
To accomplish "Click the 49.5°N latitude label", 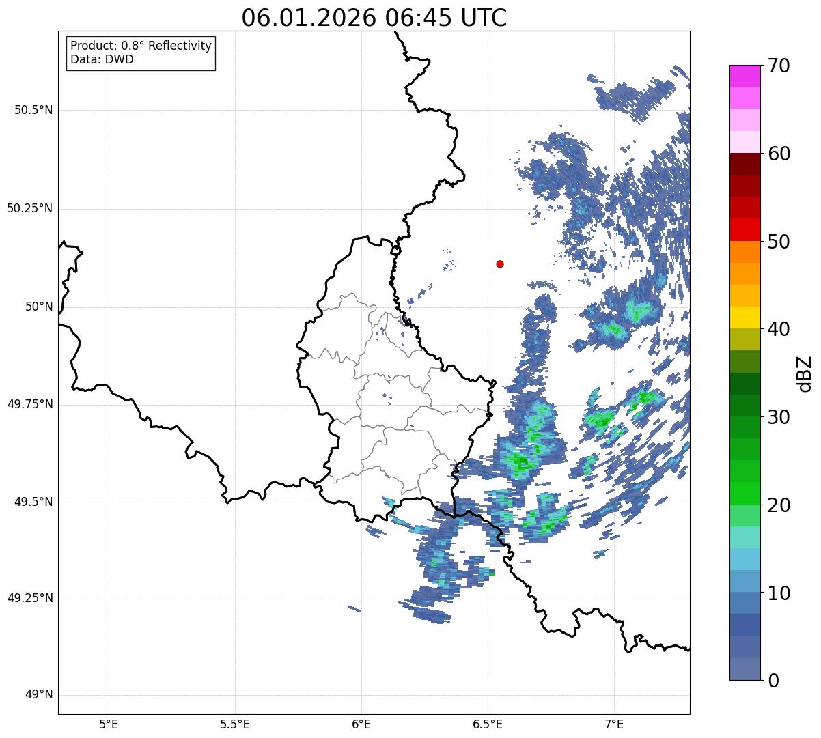I will point(33,502).
